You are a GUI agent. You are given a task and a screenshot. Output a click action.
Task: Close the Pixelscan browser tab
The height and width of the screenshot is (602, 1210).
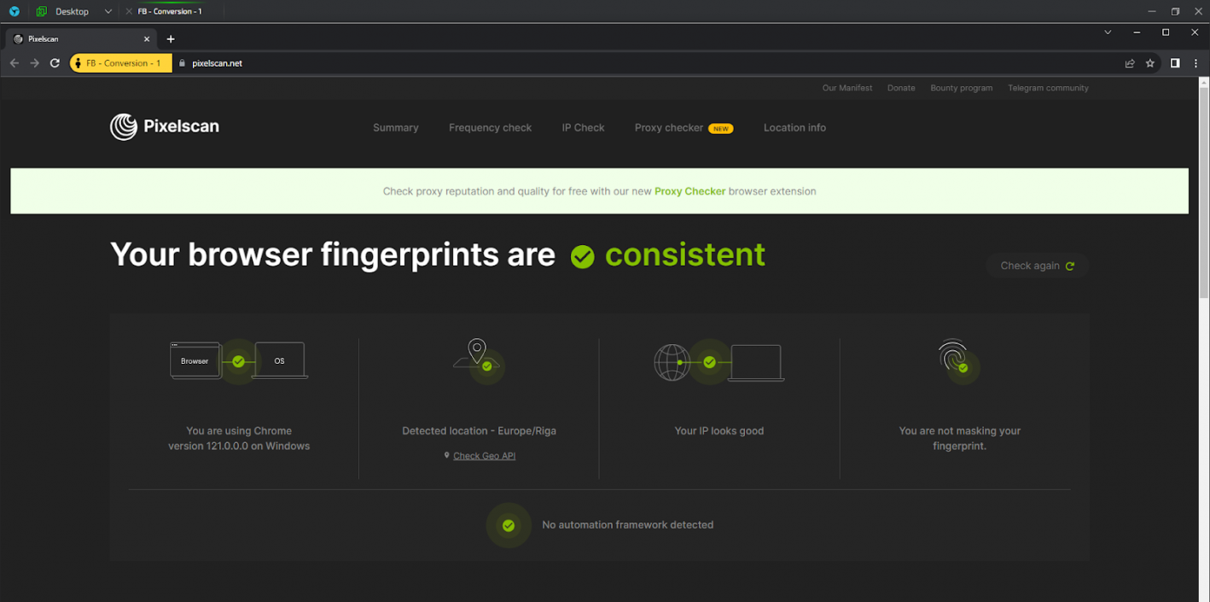tap(147, 38)
